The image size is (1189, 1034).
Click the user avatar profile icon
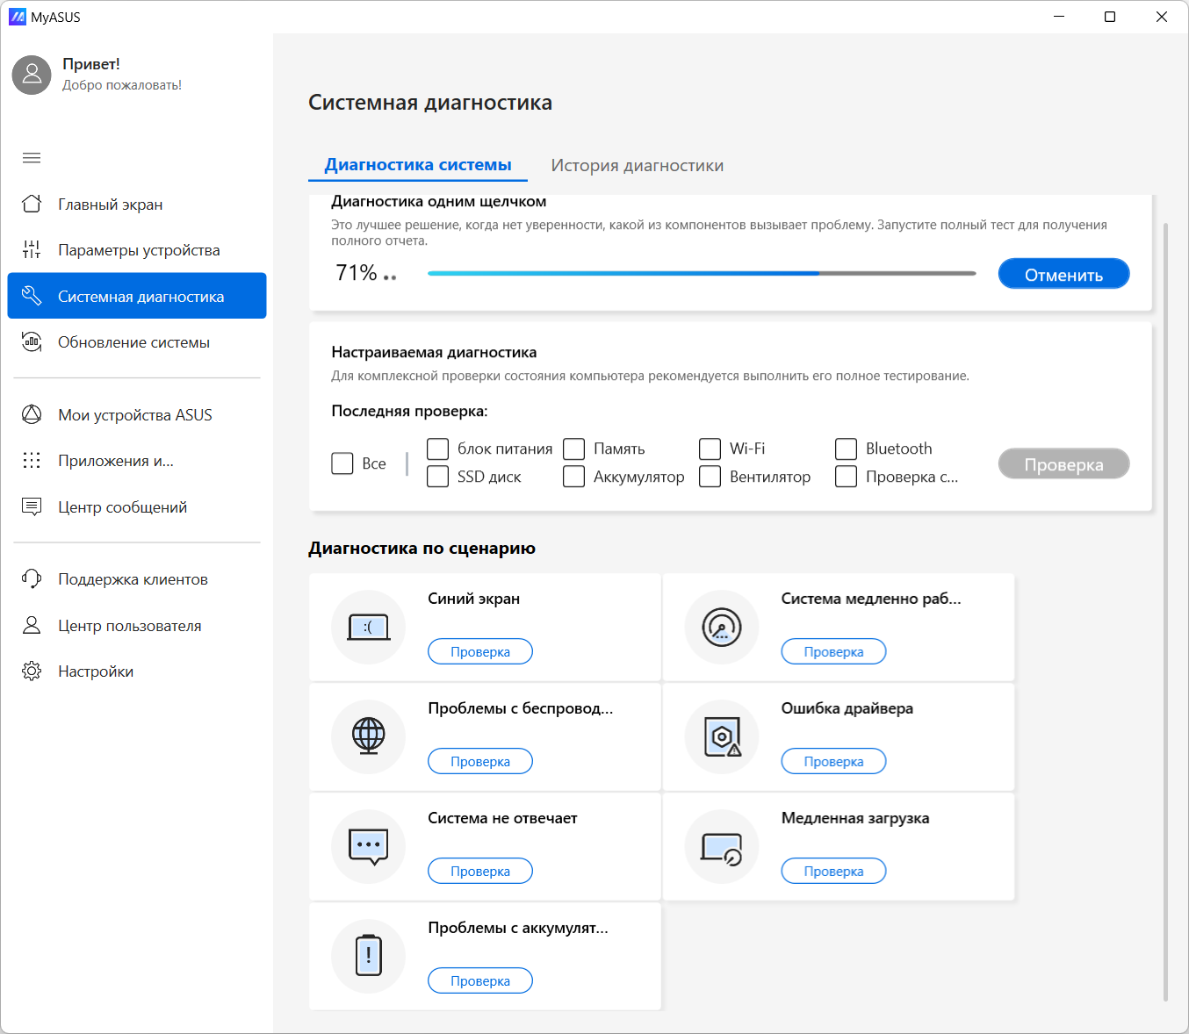click(x=32, y=75)
